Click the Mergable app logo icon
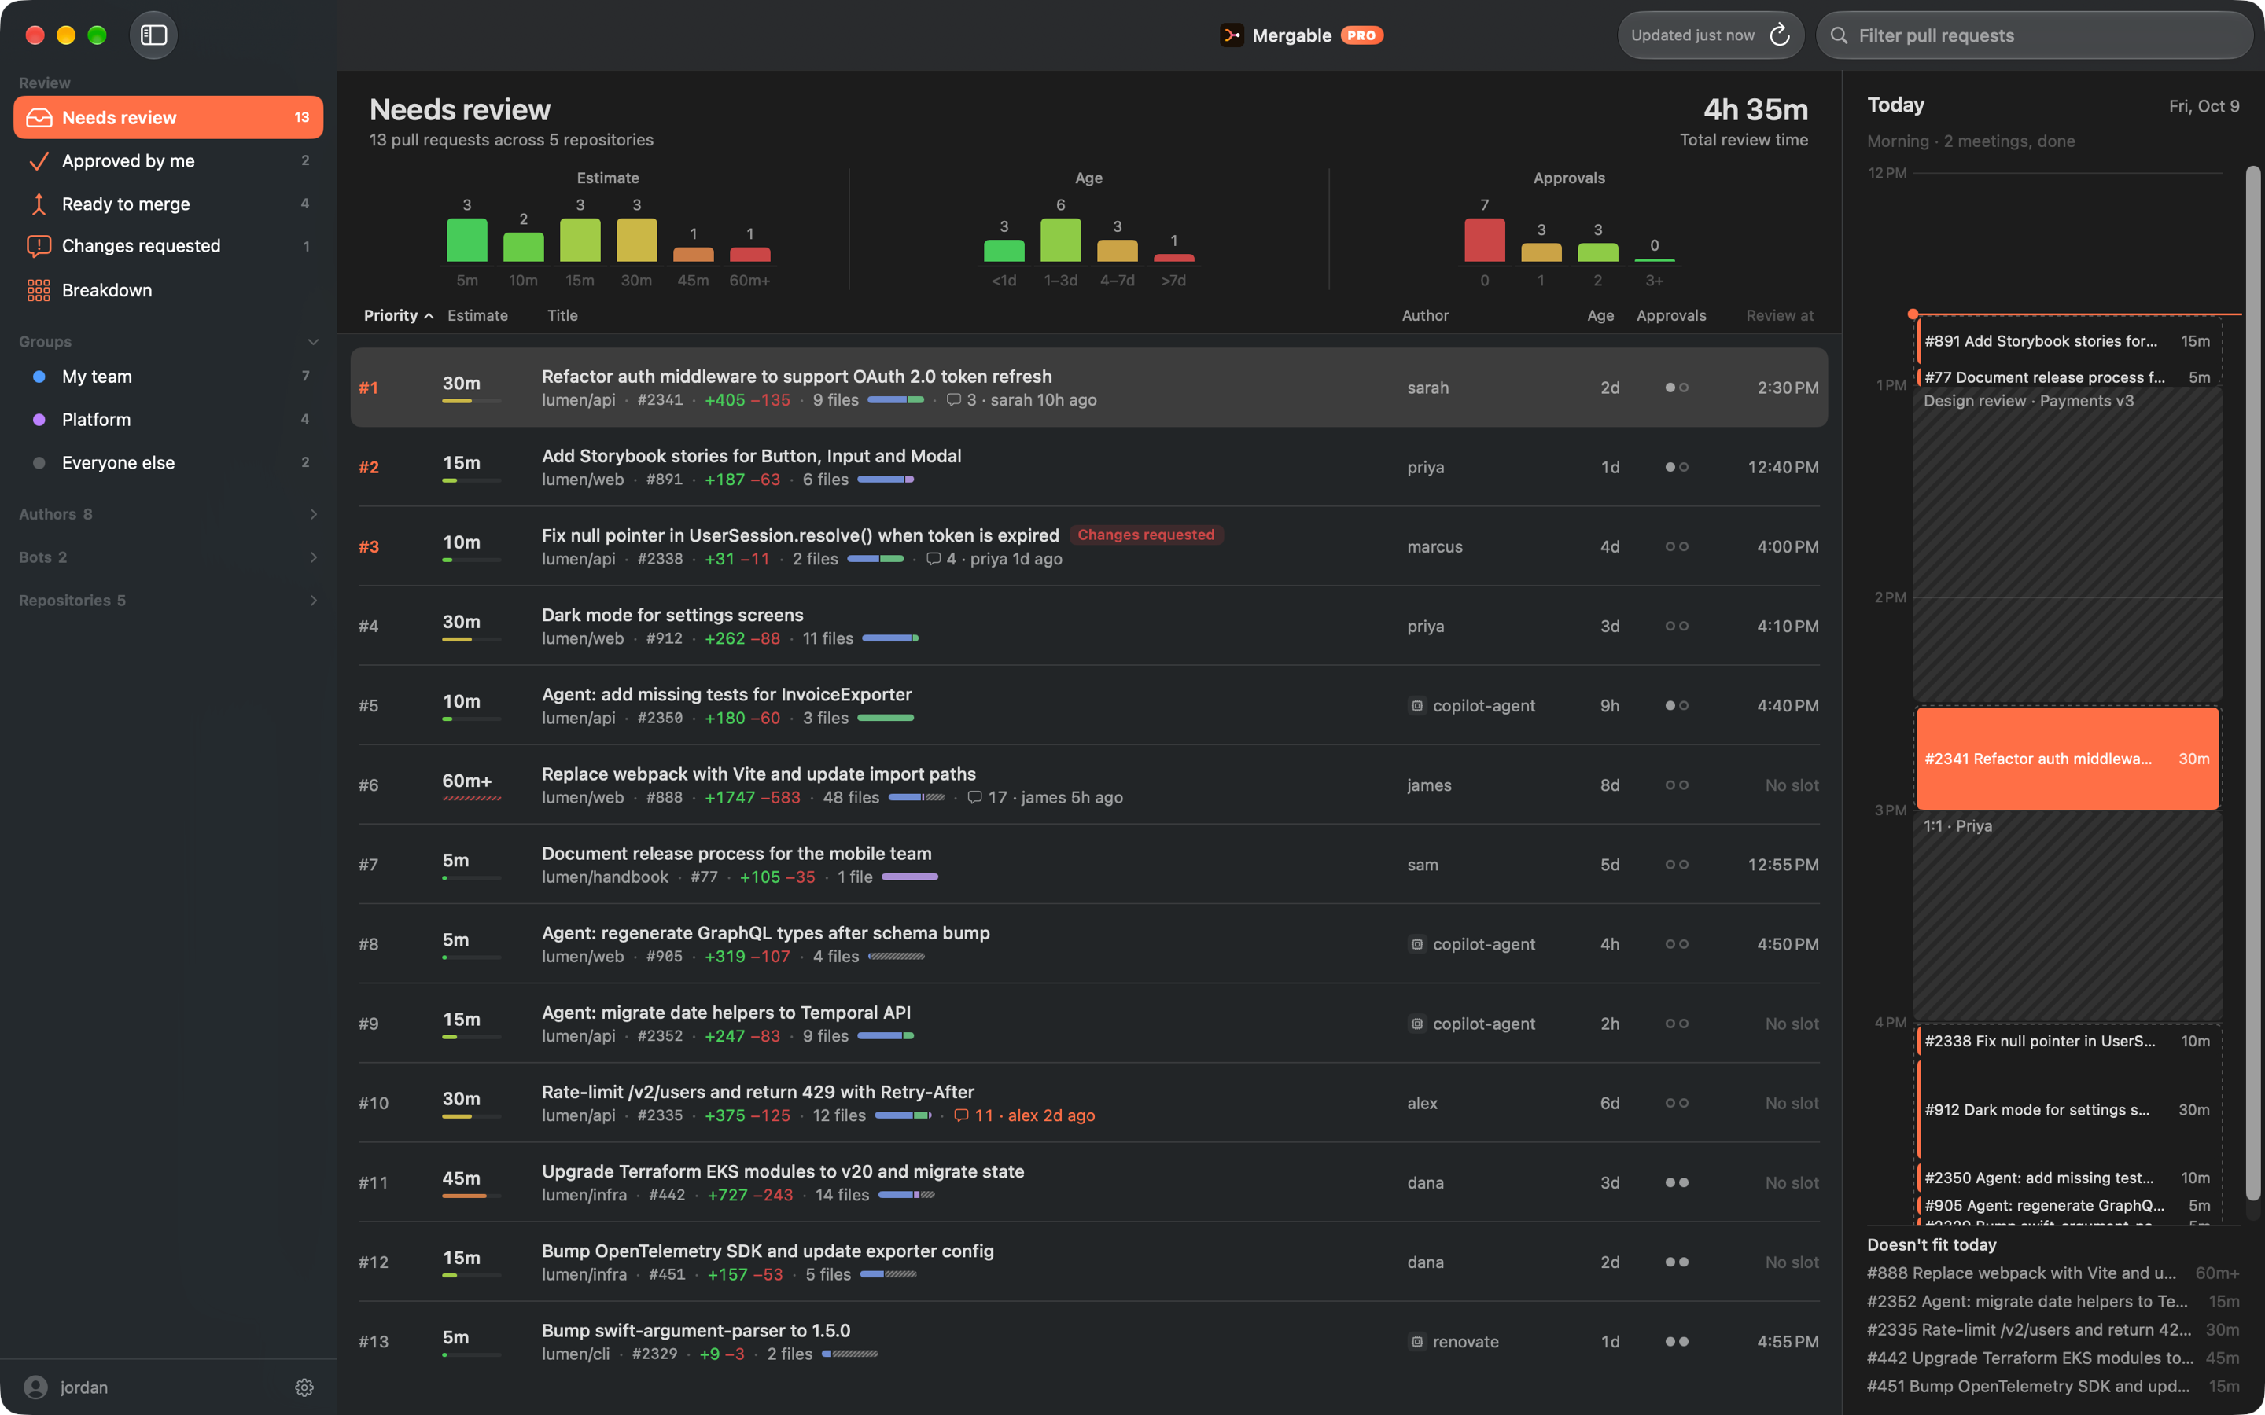The width and height of the screenshot is (2265, 1415). [x=1232, y=35]
